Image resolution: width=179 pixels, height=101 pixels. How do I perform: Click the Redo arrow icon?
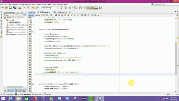pyautogui.click(x=37, y=8)
